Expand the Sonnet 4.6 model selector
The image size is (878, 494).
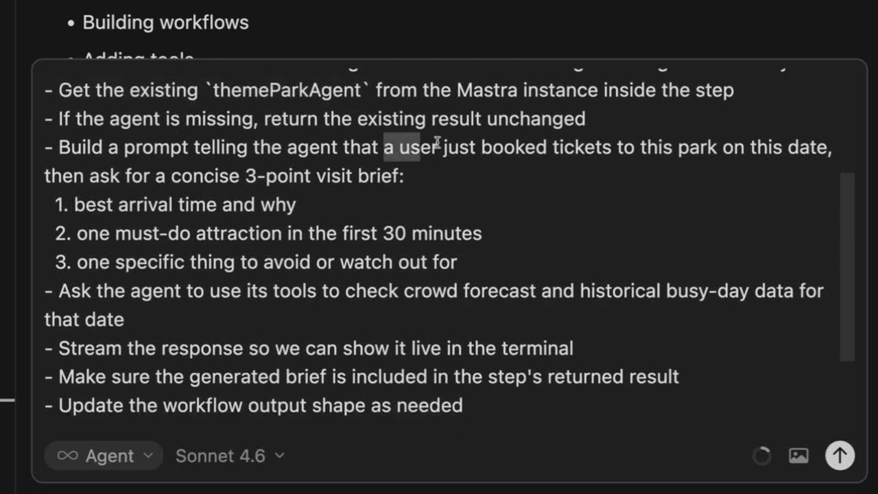coord(230,456)
